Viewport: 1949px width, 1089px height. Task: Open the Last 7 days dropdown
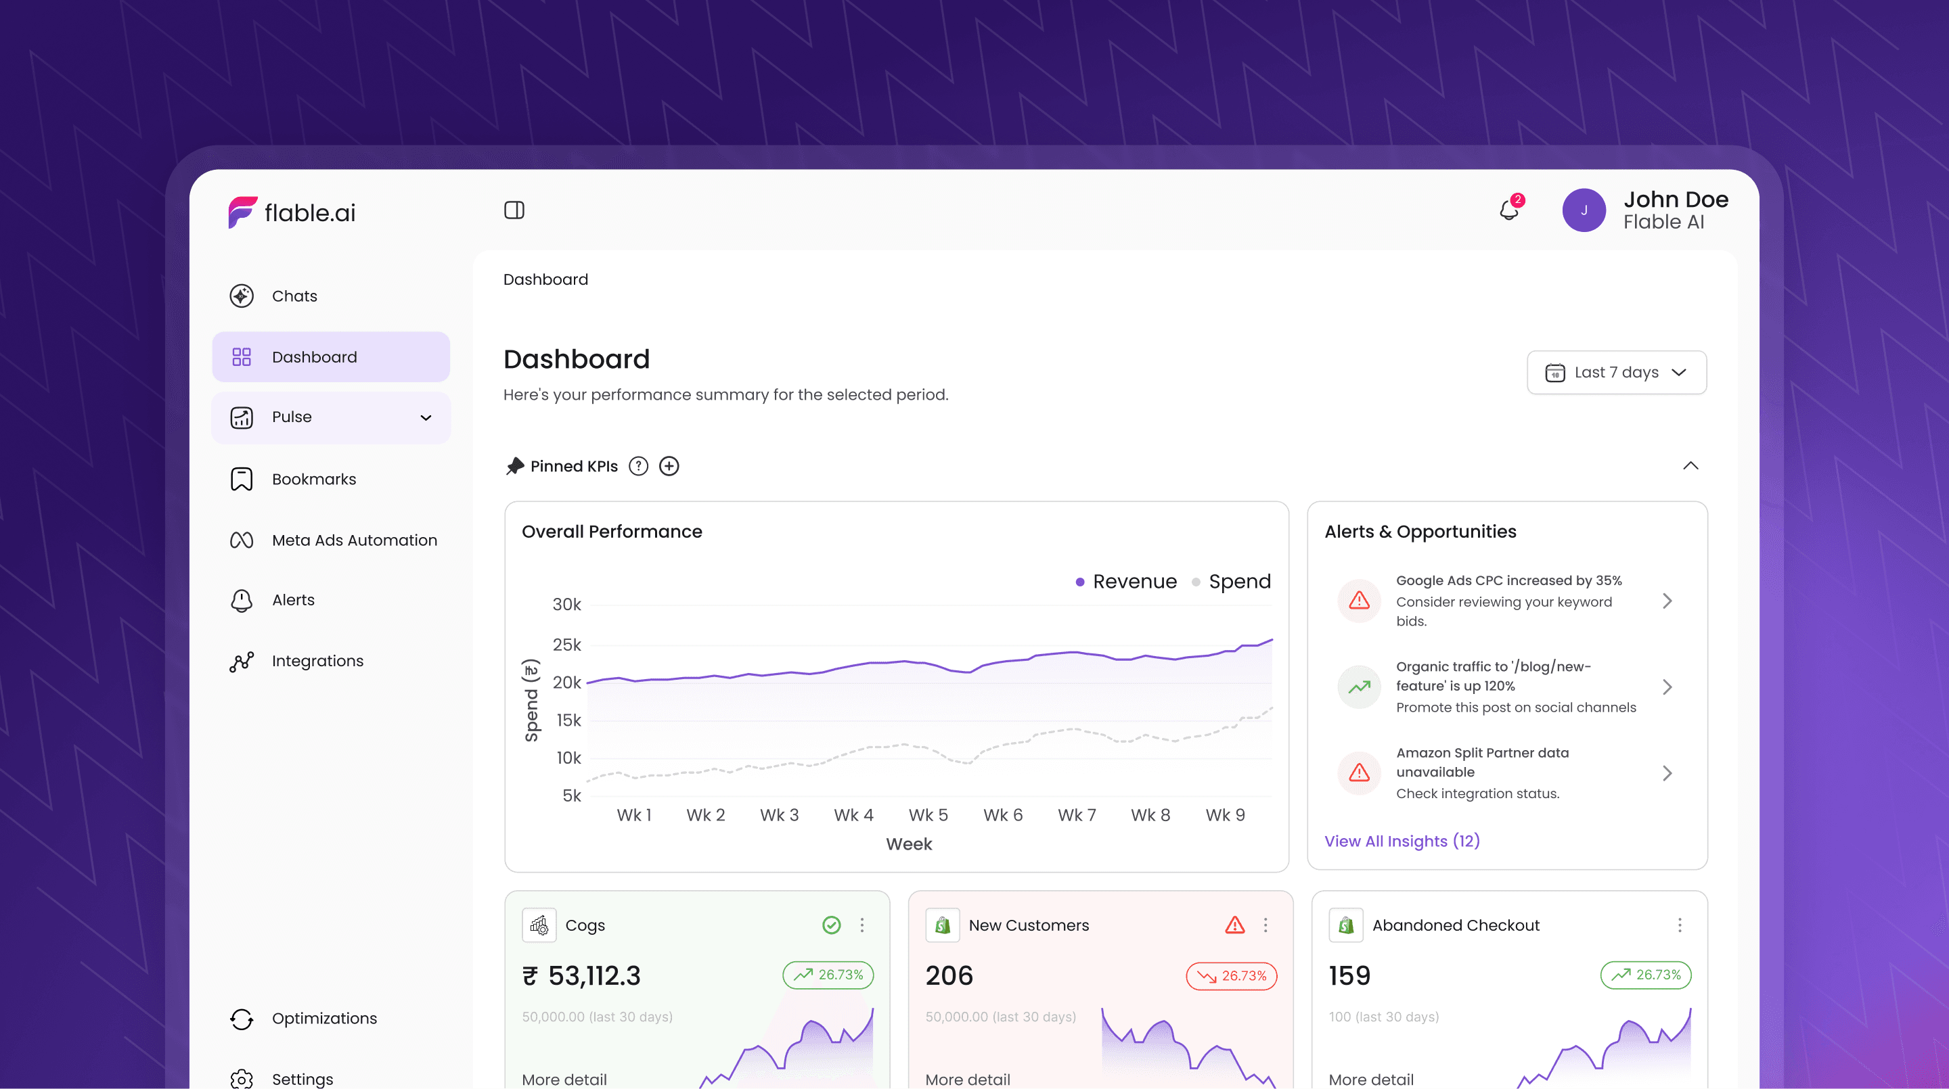point(1616,372)
